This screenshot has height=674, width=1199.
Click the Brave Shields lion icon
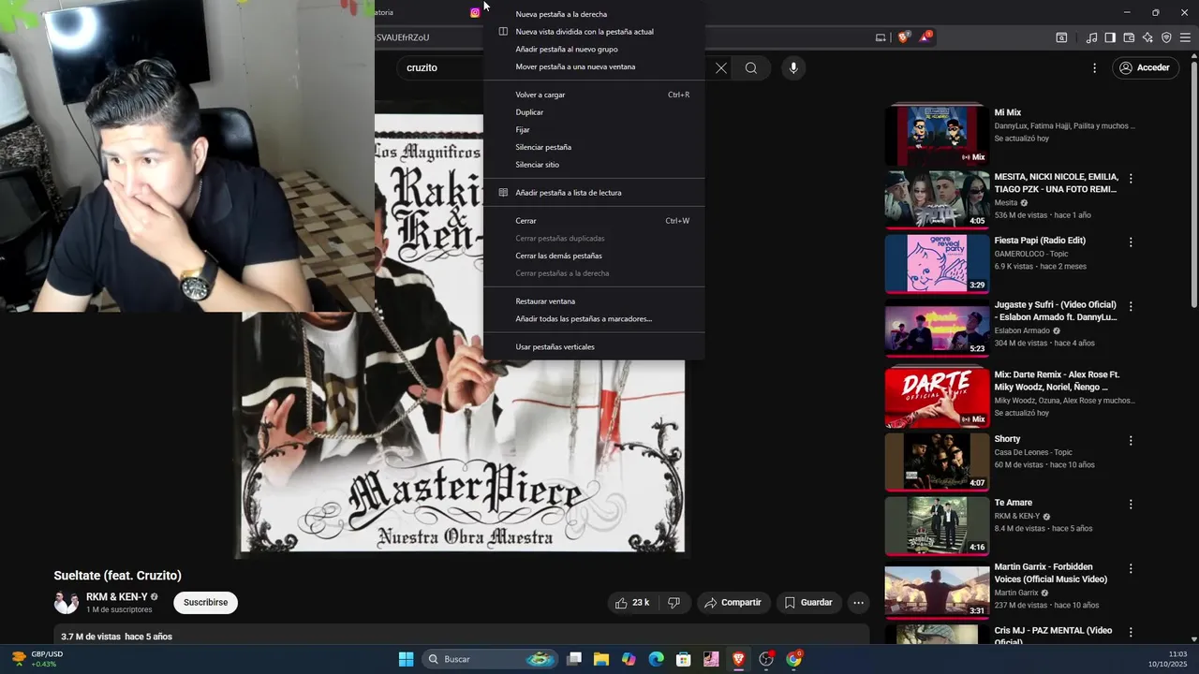tap(903, 37)
